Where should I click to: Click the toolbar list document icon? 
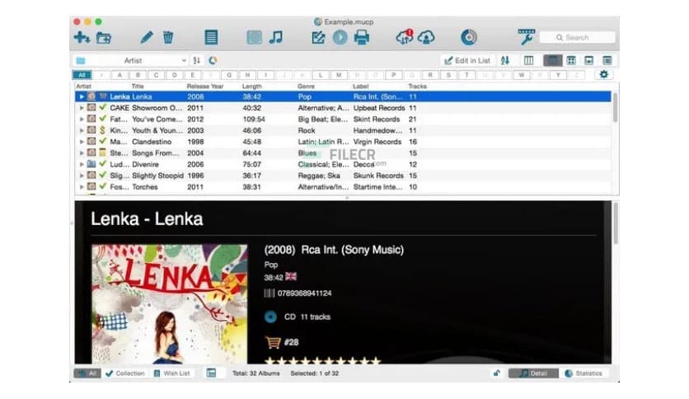(x=211, y=37)
